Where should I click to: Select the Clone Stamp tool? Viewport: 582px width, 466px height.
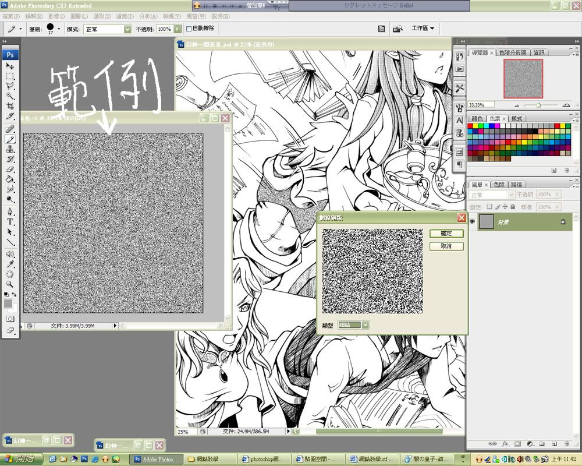pyautogui.click(x=10, y=149)
